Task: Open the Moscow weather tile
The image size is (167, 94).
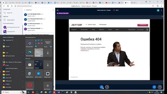Action: [x=39, y=65]
